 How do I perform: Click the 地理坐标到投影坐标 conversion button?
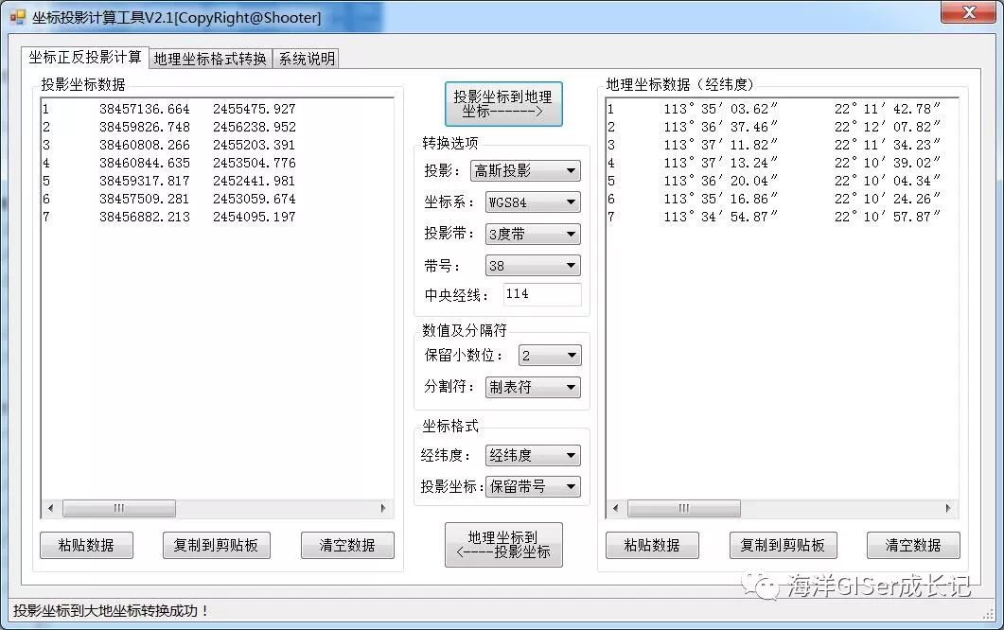point(502,544)
